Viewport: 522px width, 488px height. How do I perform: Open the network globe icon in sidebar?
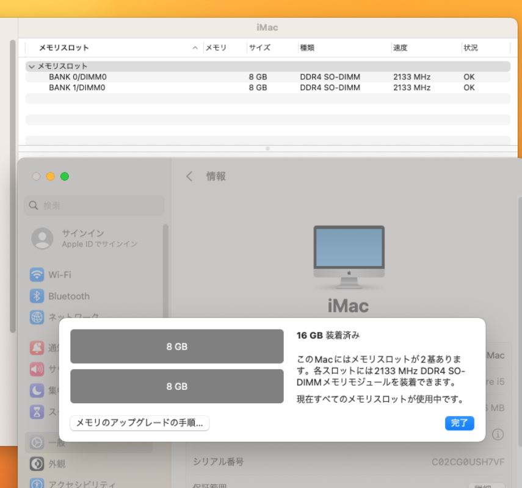[37, 317]
